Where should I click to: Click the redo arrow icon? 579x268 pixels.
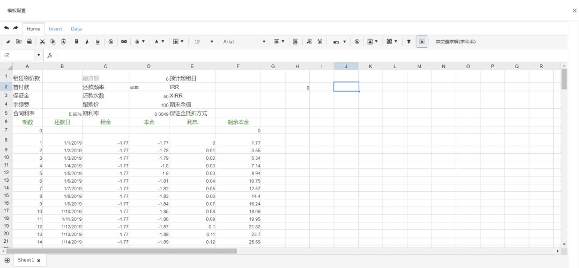pos(16,28)
